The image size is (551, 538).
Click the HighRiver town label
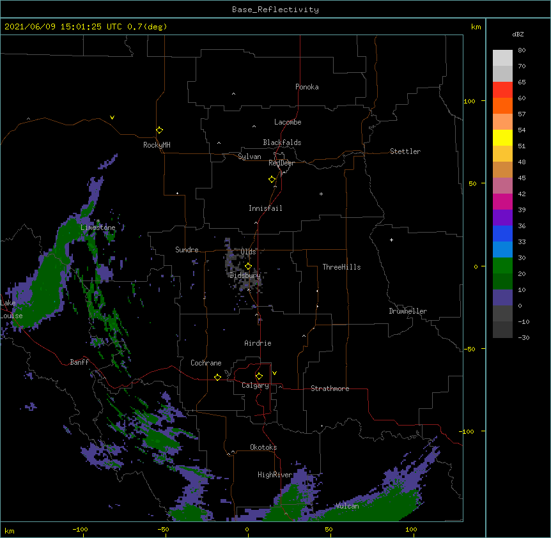click(x=275, y=475)
